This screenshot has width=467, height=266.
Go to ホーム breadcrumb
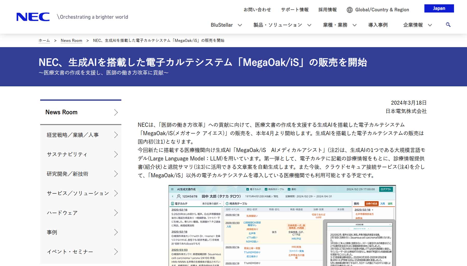coord(44,40)
